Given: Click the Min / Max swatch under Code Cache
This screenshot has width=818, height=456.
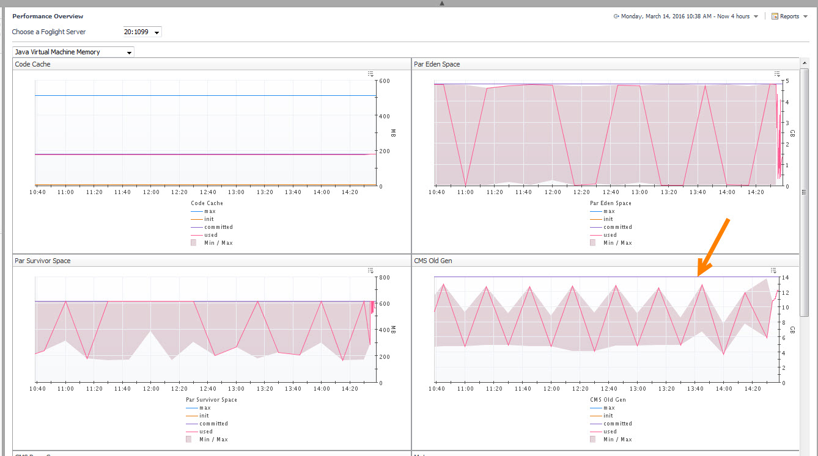Looking at the screenshot, I should point(194,243).
